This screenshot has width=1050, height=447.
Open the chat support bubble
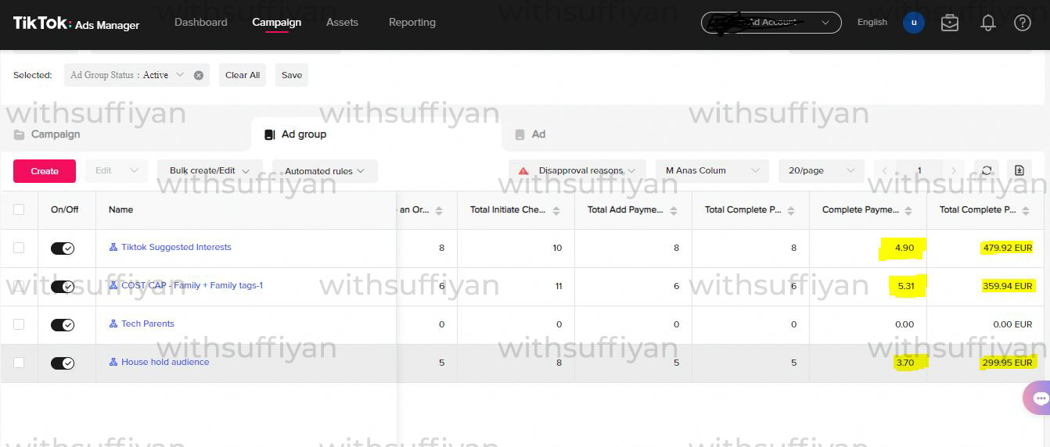point(1037,398)
